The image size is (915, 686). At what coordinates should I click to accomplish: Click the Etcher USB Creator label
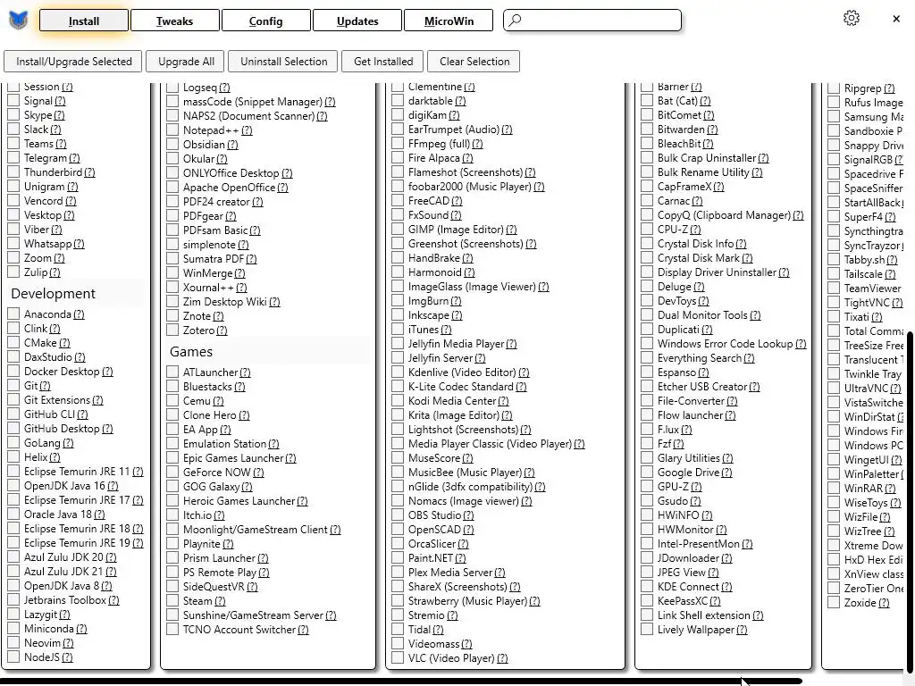[702, 386]
